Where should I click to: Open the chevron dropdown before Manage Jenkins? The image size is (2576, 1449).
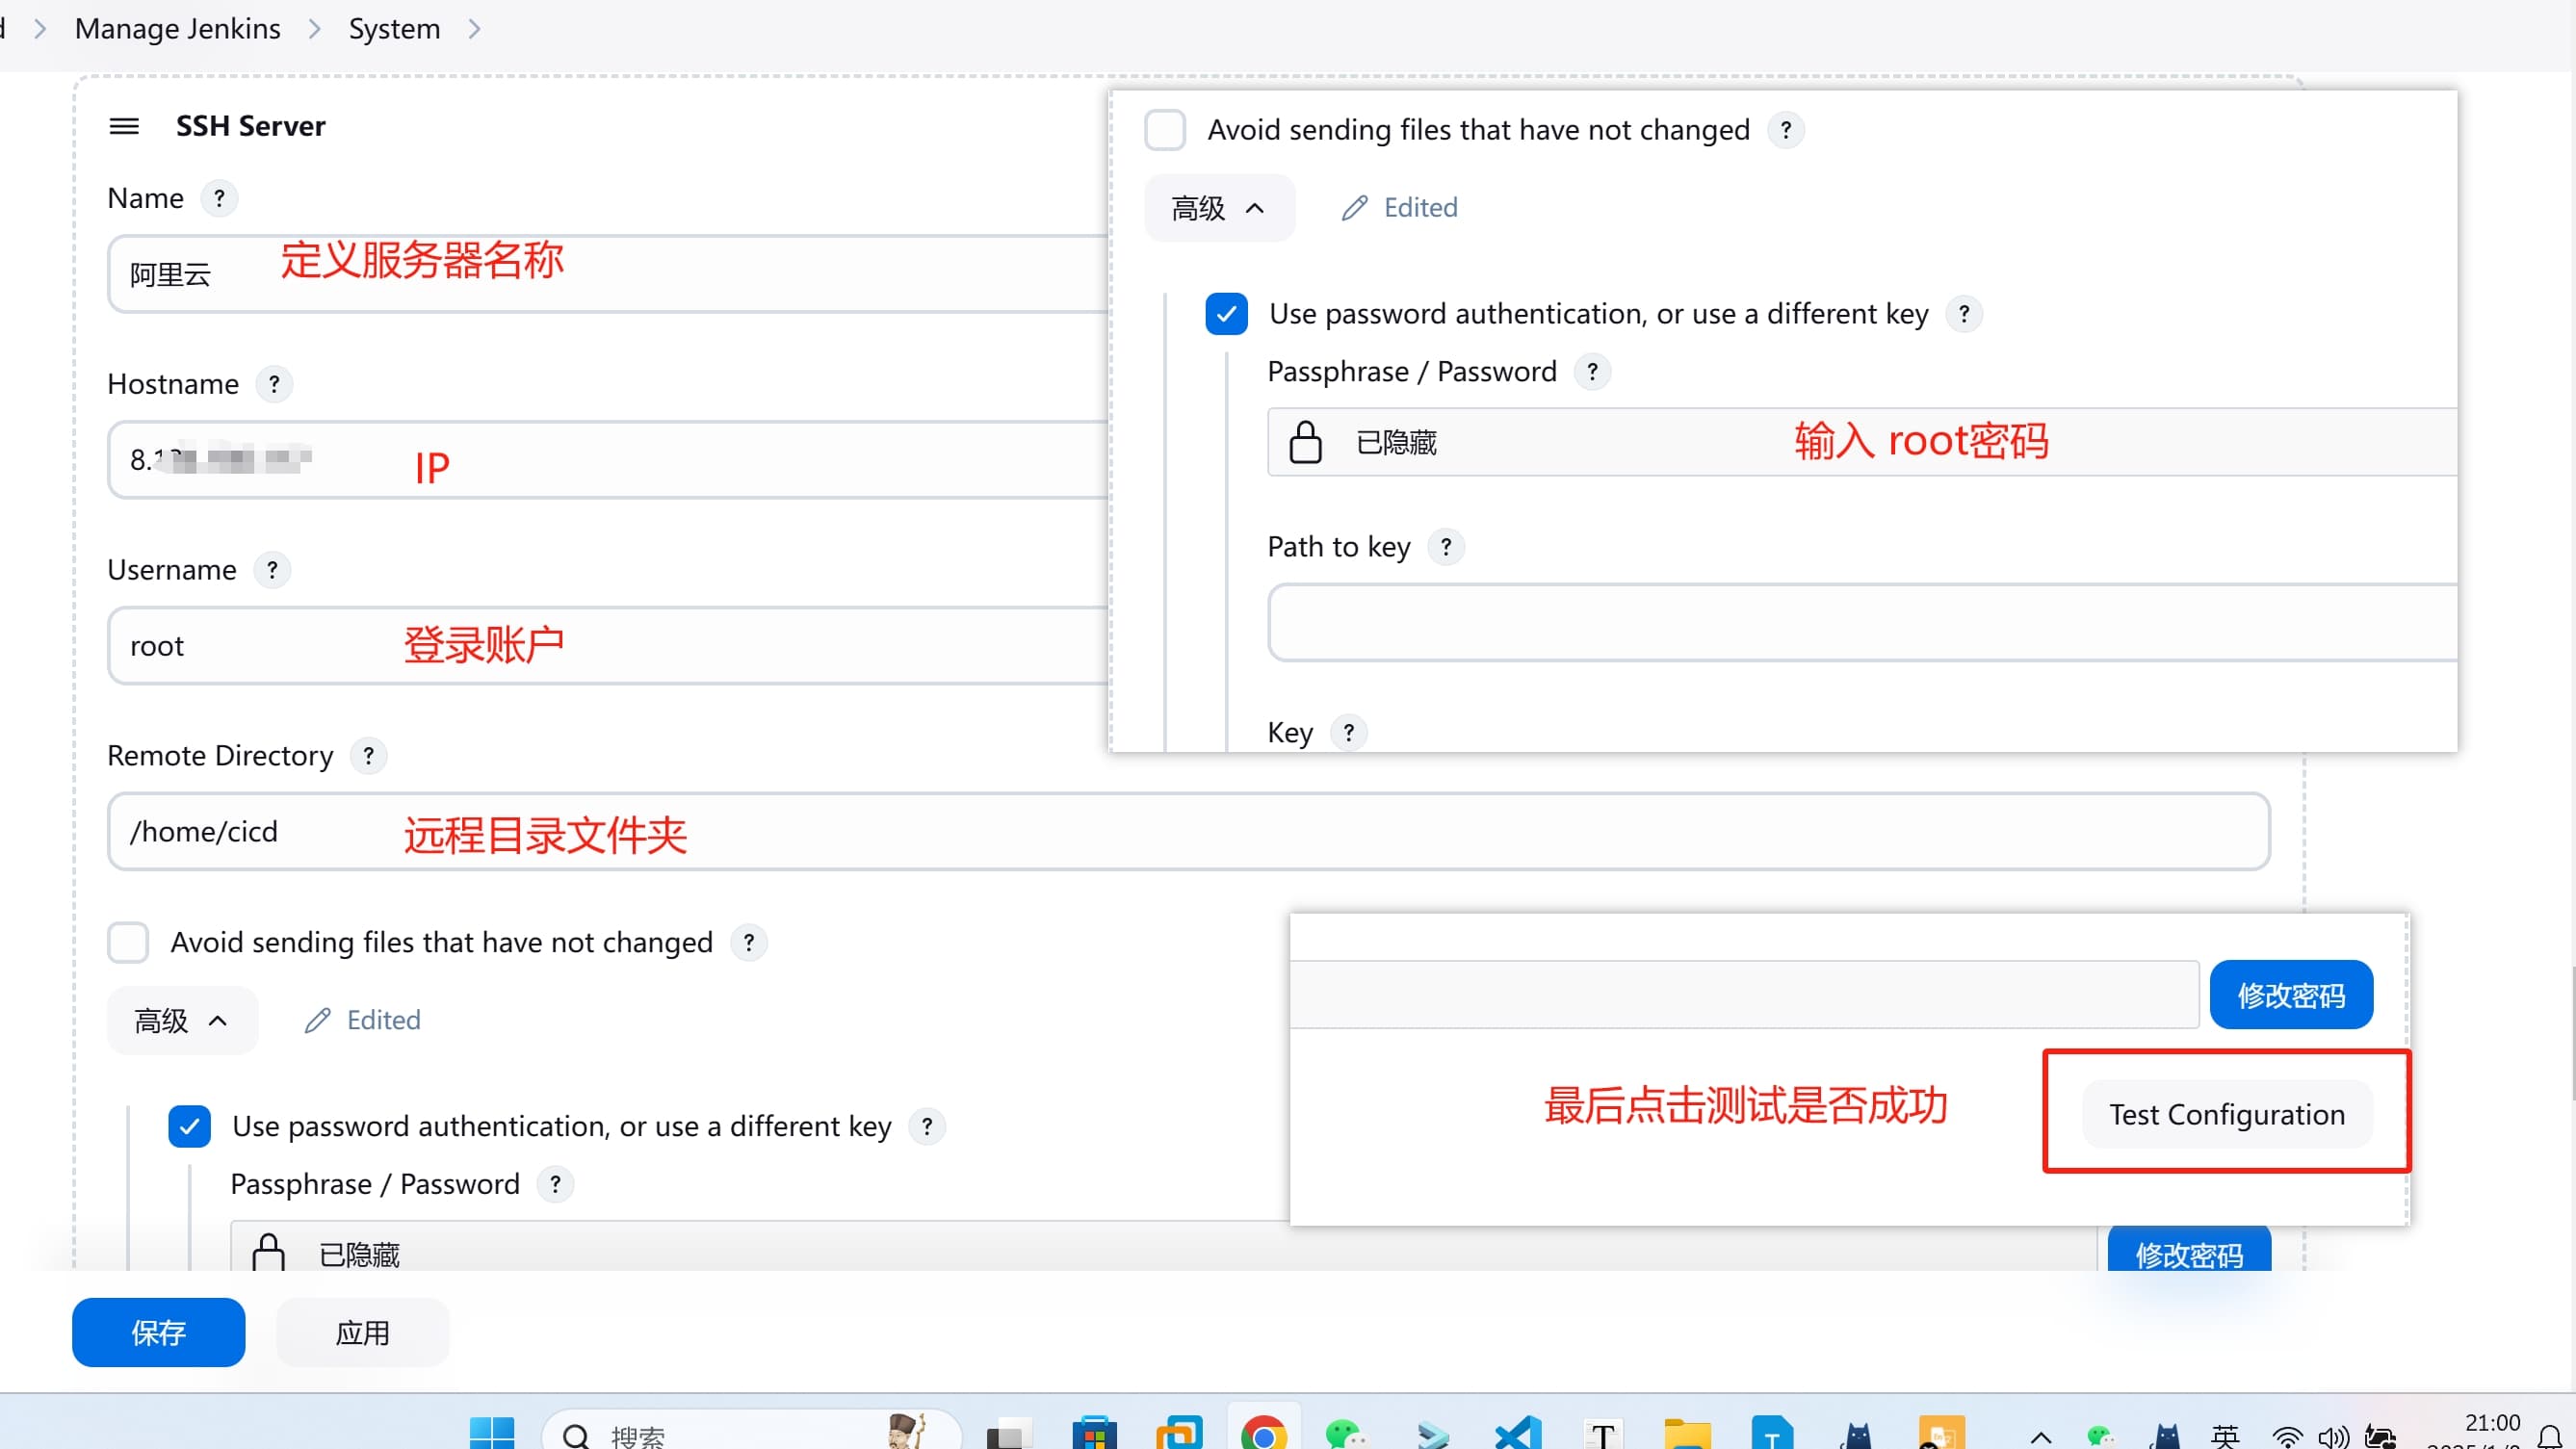[x=40, y=29]
